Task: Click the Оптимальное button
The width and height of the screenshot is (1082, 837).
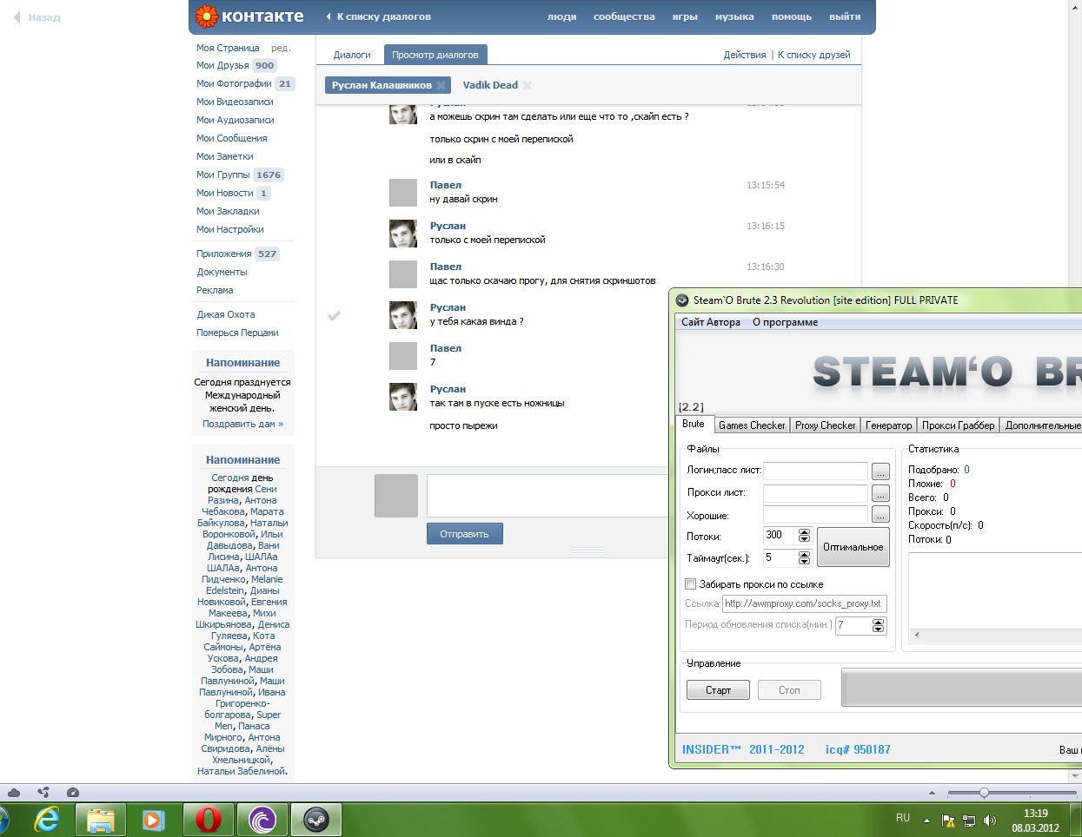Action: pyautogui.click(x=853, y=547)
